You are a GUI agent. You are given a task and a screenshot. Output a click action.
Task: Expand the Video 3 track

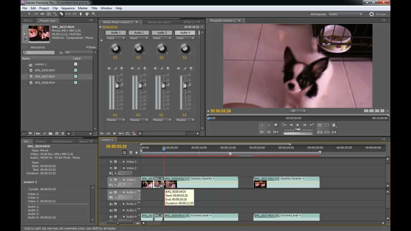124,162
